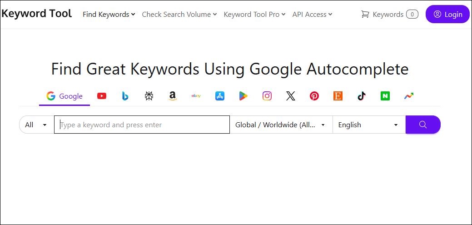Screen dimensions: 472x225
Task: Click the keyword search input field
Action: [142, 125]
